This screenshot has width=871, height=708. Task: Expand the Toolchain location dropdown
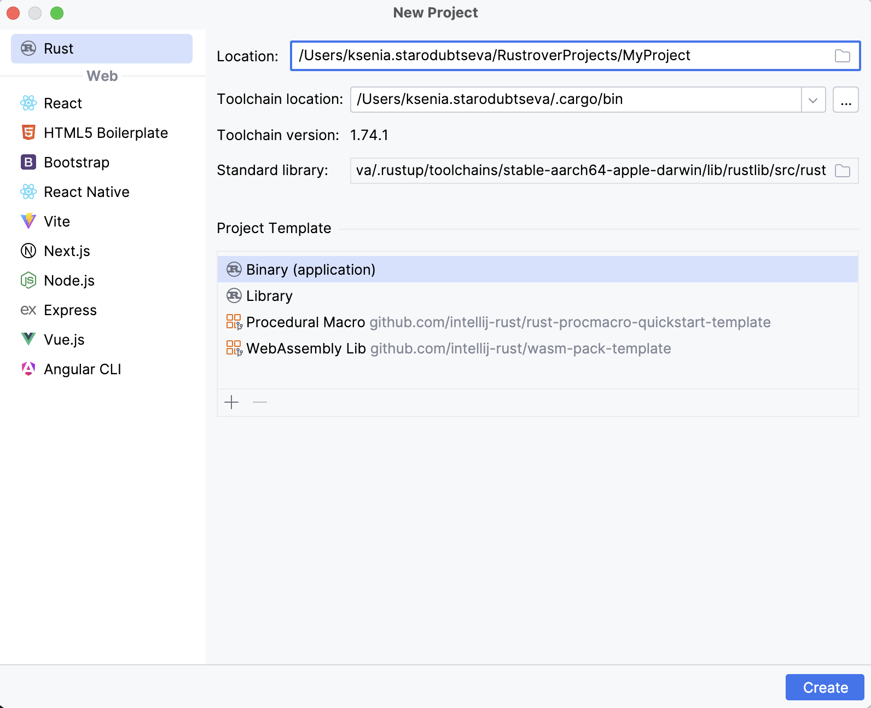(x=813, y=100)
